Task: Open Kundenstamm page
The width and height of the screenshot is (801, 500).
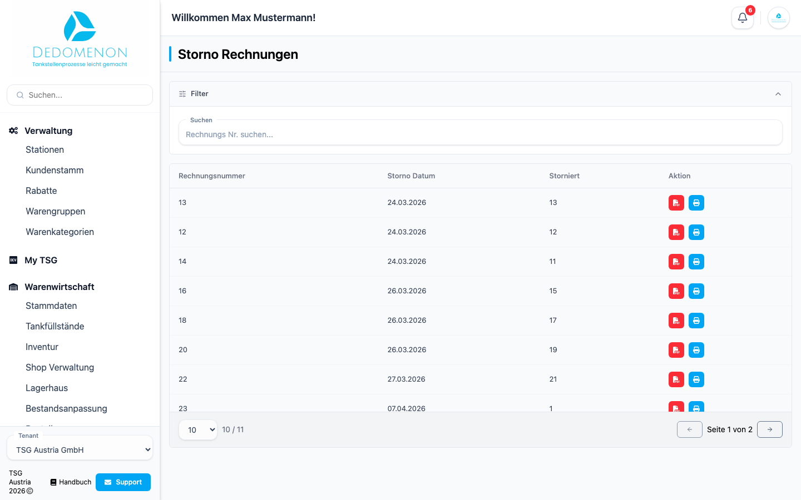Action: [55, 170]
